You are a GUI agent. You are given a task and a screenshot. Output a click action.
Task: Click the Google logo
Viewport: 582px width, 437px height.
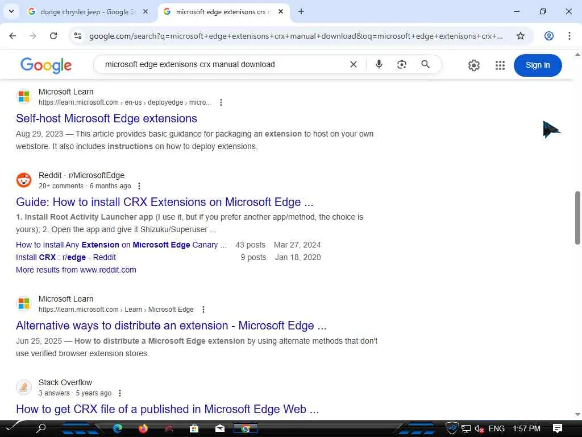(46, 65)
